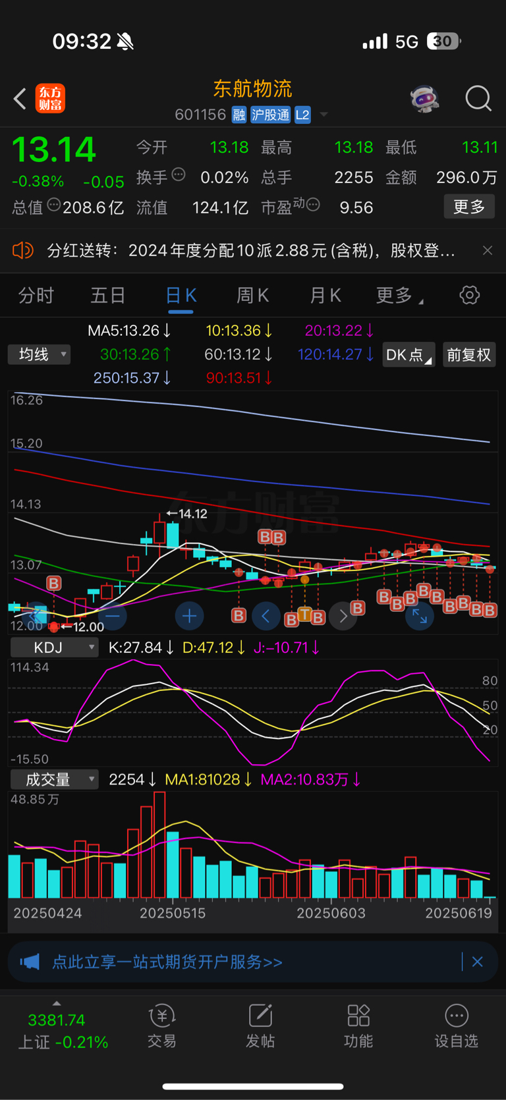The height and width of the screenshot is (1100, 506).
Task: Open 点此立享一站式期货开户服务 link
Action: pyautogui.click(x=167, y=962)
